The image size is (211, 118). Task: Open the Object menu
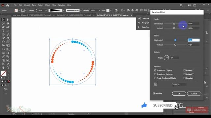(x=27, y=5)
